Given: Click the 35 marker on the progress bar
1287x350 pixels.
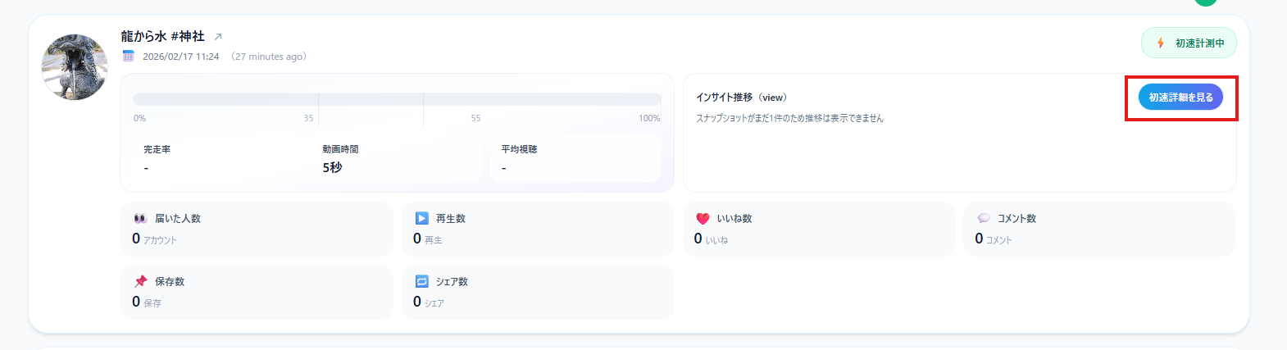Looking at the screenshot, I should 308,118.
